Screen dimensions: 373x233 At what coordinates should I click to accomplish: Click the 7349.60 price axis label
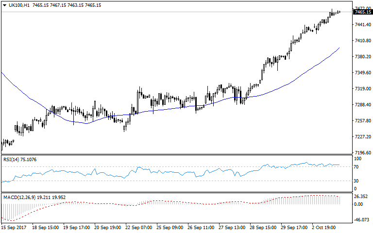pyautogui.click(x=363, y=72)
